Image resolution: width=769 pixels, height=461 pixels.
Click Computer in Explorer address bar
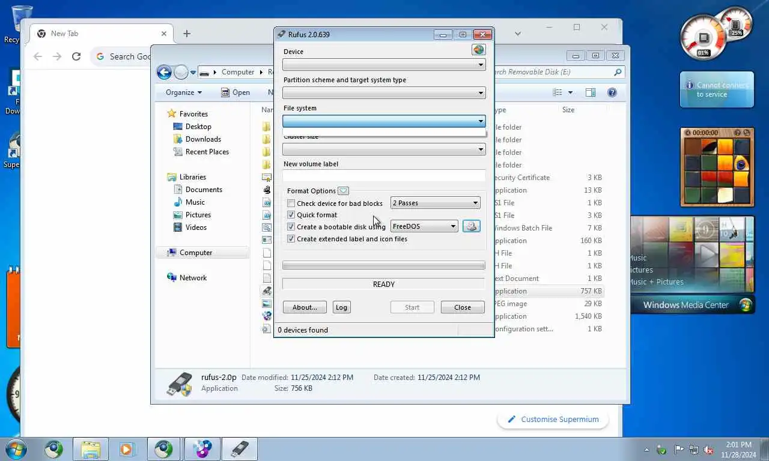[x=238, y=72]
